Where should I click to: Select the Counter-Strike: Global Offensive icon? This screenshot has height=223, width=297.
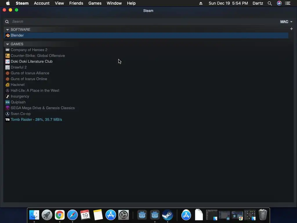click(7, 56)
